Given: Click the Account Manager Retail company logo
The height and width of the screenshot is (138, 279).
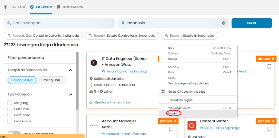Looking at the screenshot, I should pyautogui.click(x=94, y=125).
